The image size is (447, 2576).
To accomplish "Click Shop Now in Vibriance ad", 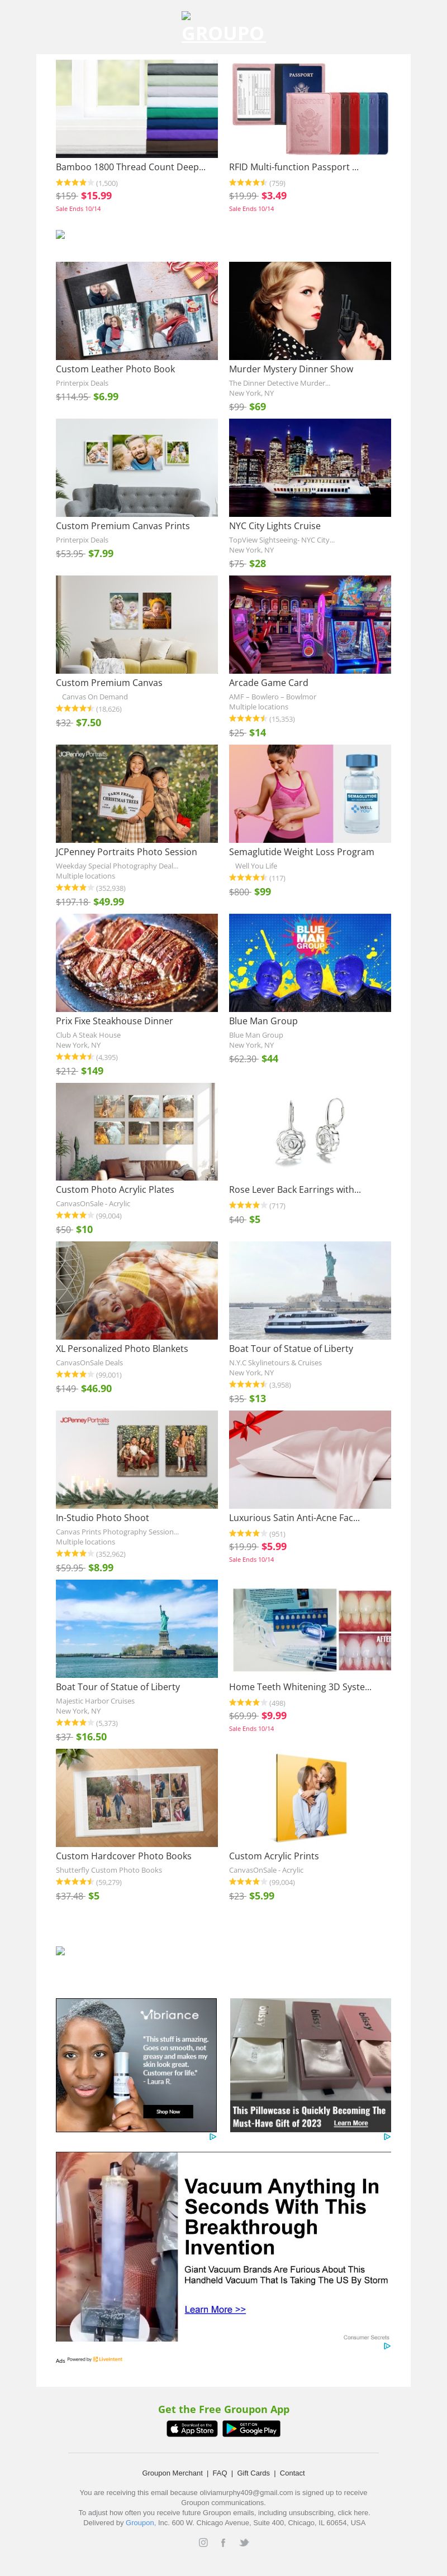I will 168,2112.
